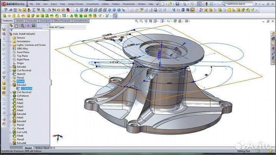Open the Motion Study 1 tab
Screen dimensions: 276x155
(44, 148)
